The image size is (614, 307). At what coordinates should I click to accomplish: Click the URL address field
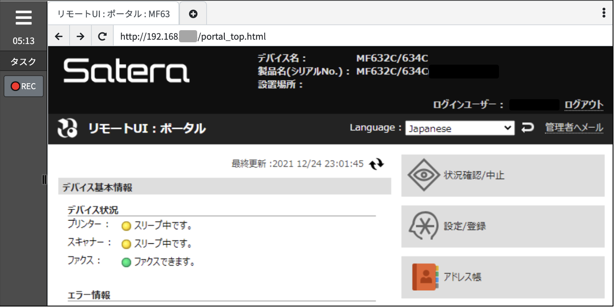click(x=362, y=36)
